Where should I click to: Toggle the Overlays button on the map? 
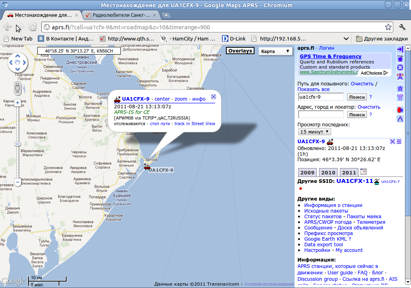click(x=240, y=51)
